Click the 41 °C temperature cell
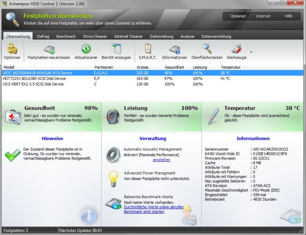 click(225, 79)
